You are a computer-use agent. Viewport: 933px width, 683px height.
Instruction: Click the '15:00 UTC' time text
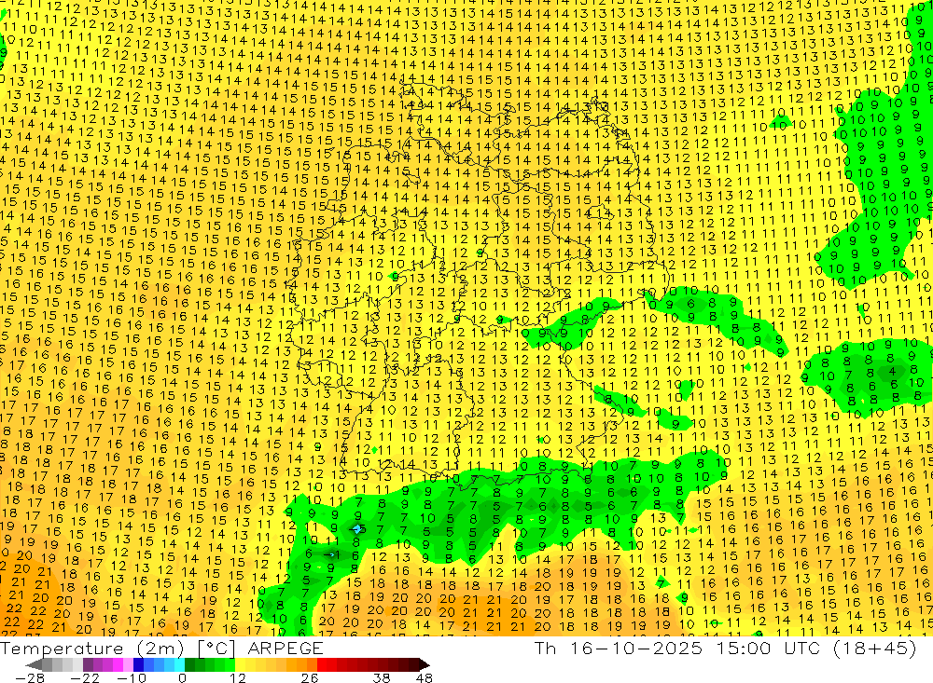767,649
